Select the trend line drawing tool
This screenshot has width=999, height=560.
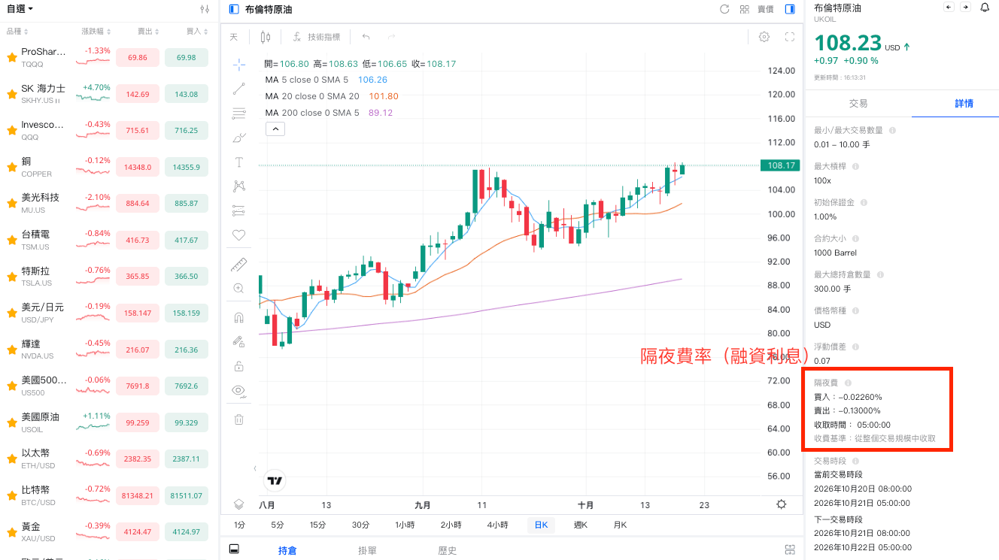point(239,89)
